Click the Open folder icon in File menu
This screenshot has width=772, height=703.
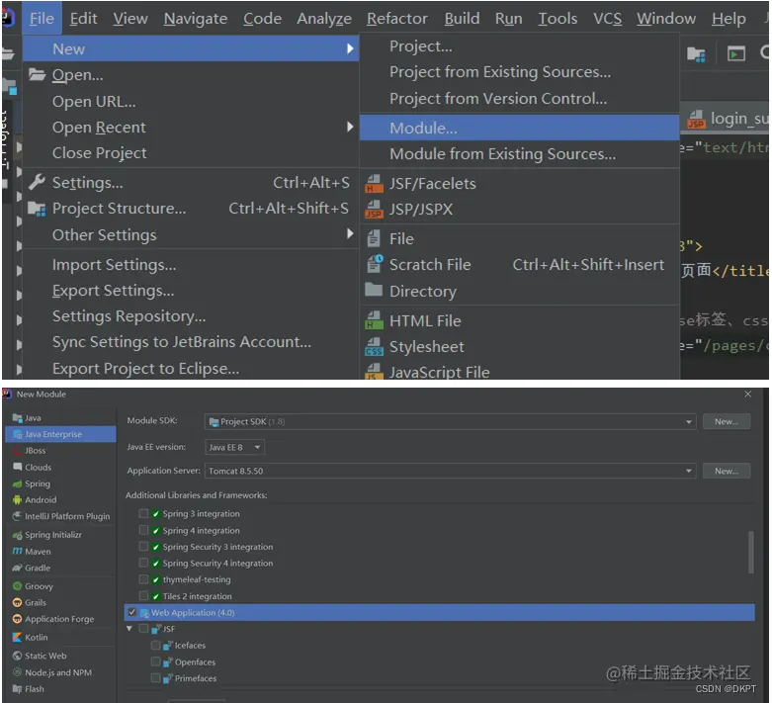point(37,75)
